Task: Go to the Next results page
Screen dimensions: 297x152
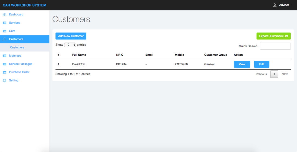Action: pos(285,74)
